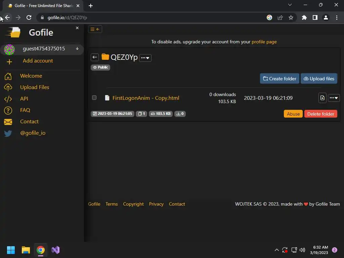Toggle the sidebar collapse hamburger button
344x258 pixels.
pos(95,29)
